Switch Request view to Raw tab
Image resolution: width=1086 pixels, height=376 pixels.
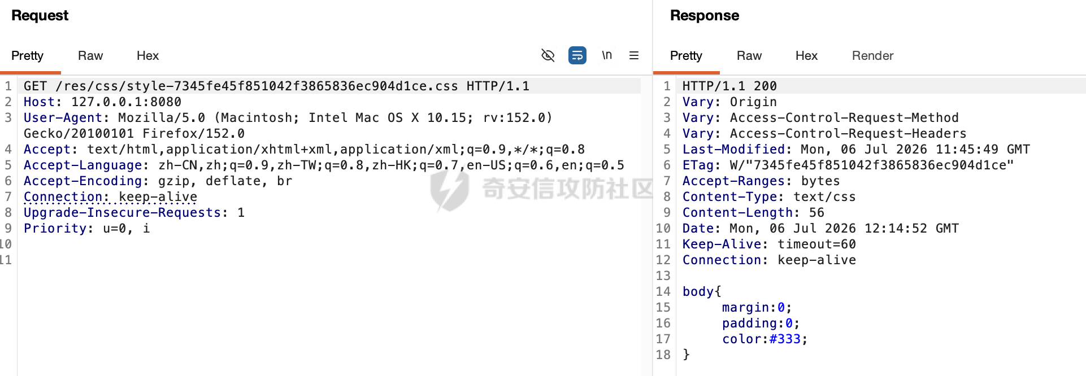click(x=90, y=55)
